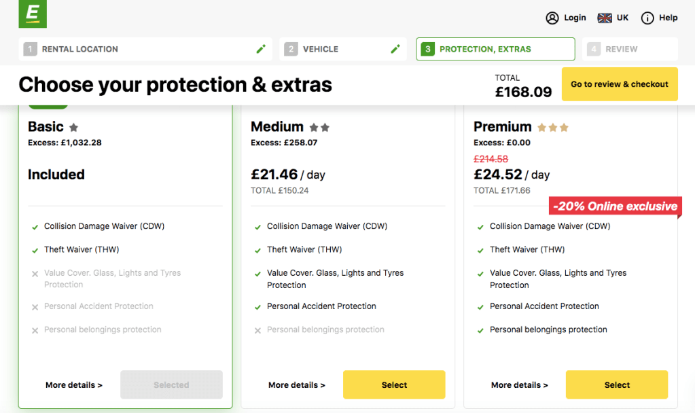The height and width of the screenshot is (413, 695).
Task: Click the Login user icon
Action: pyautogui.click(x=552, y=18)
